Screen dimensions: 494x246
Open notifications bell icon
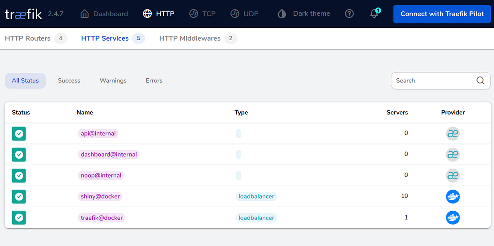[374, 14]
